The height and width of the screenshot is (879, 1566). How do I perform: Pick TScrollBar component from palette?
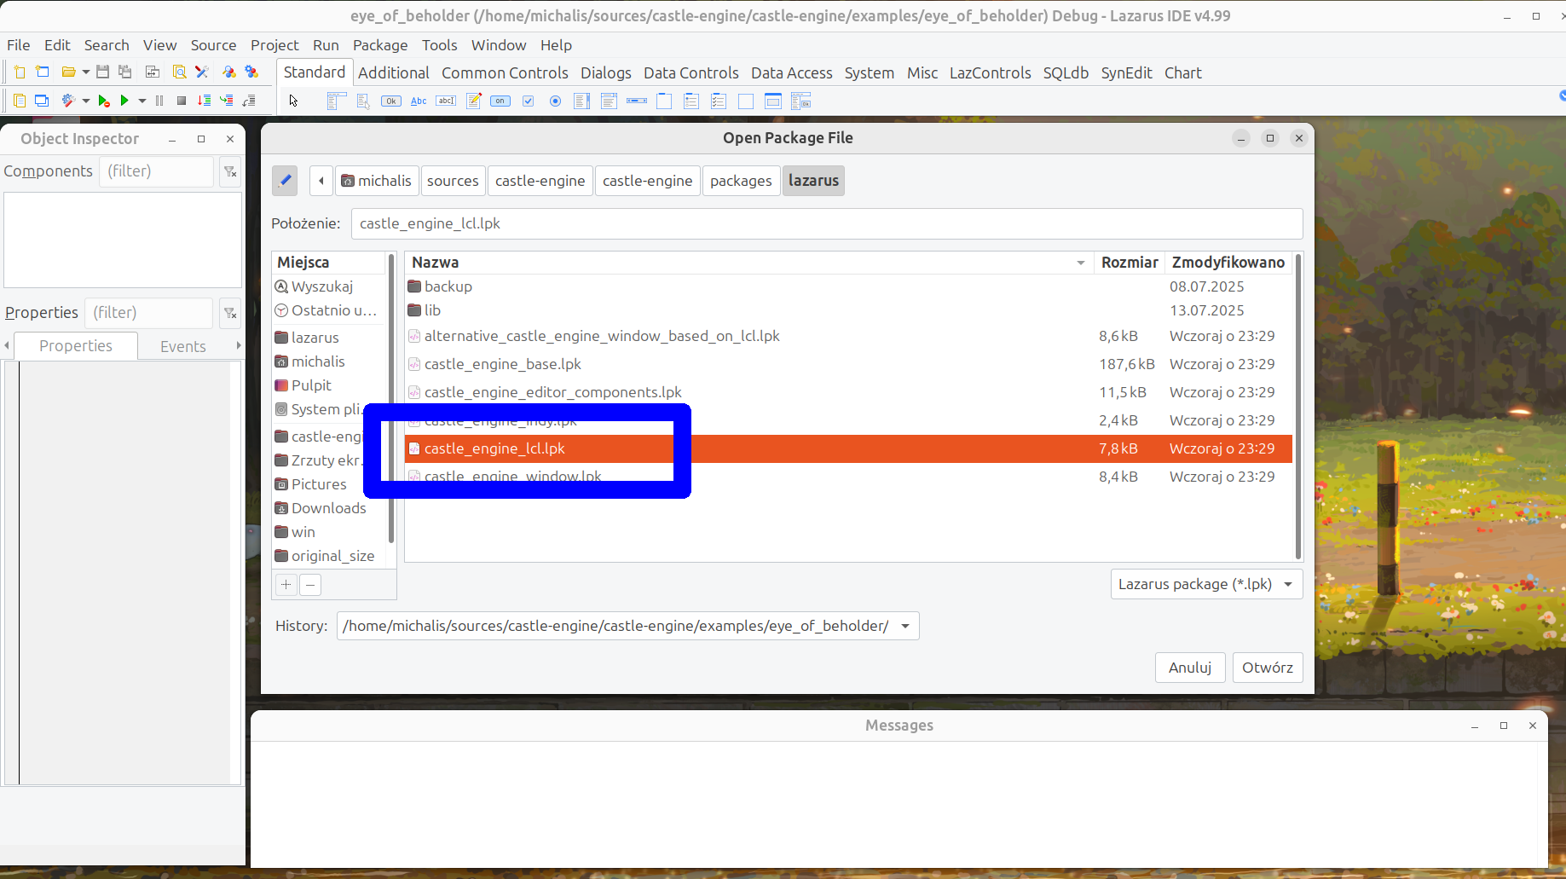(x=637, y=101)
